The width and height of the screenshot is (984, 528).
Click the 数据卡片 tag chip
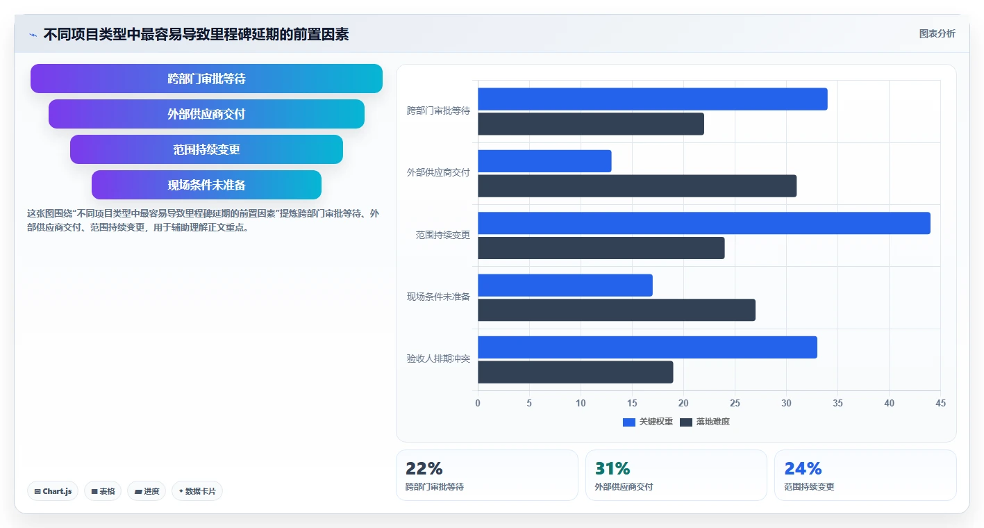[x=197, y=491]
